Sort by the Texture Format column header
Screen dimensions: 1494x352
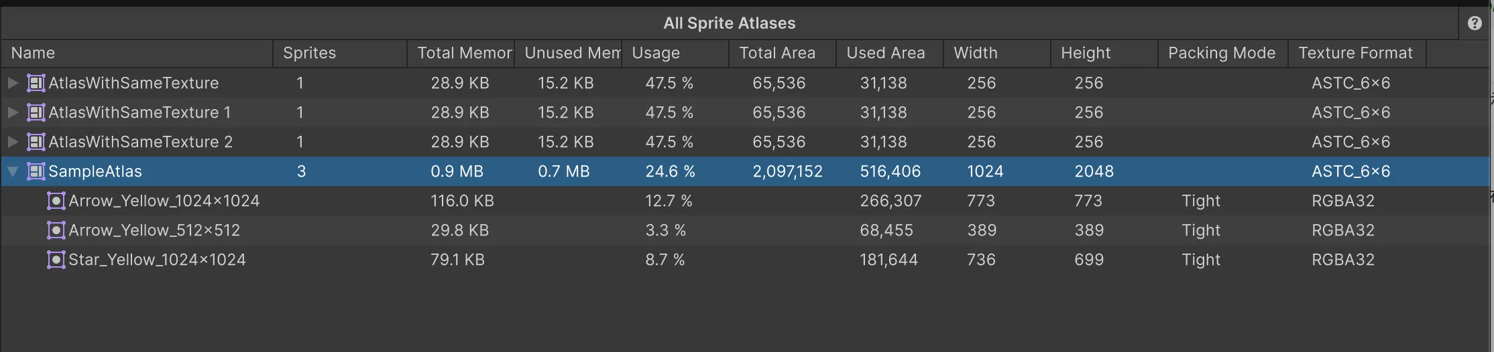pos(1355,53)
